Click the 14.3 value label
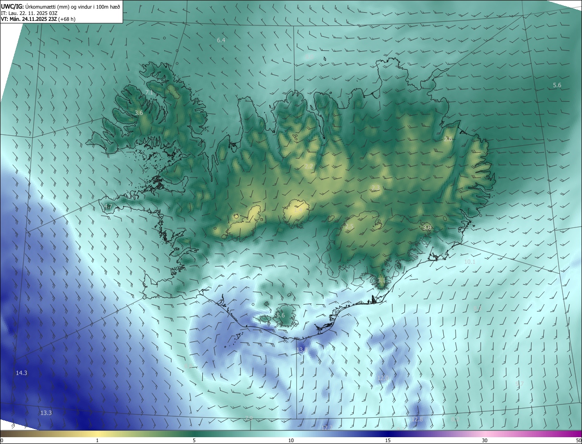This screenshot has height=444, width=582. tap(21, 373)
